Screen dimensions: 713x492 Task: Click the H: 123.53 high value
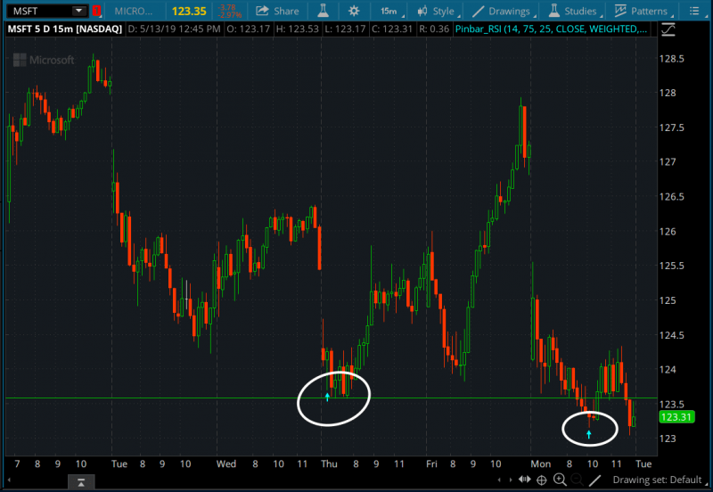(x=298, y=29)
